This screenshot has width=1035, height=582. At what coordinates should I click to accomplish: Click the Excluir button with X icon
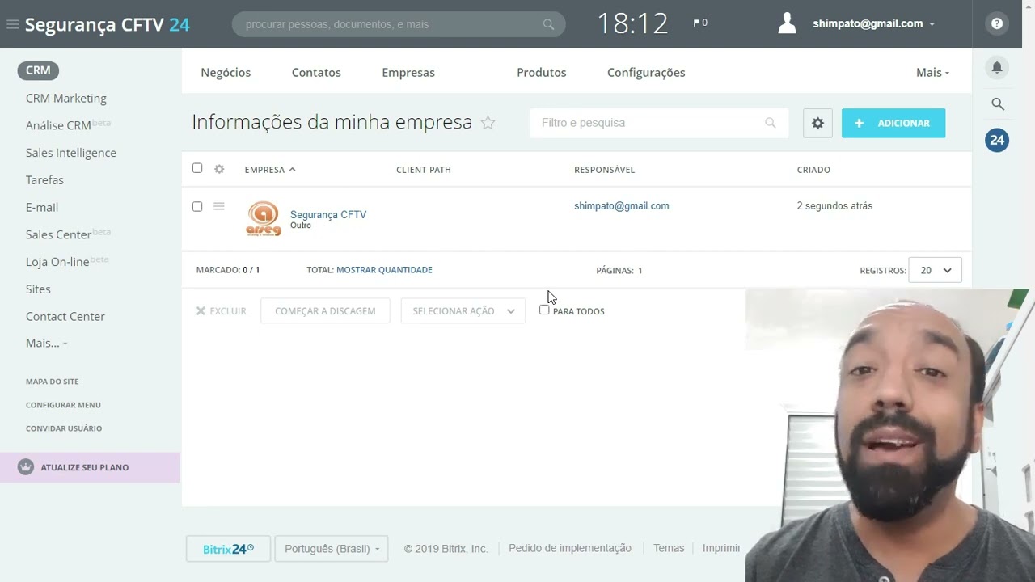point(221,311)
